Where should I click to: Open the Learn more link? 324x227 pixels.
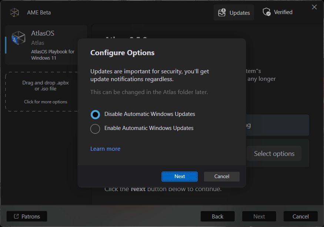(105, 149)
